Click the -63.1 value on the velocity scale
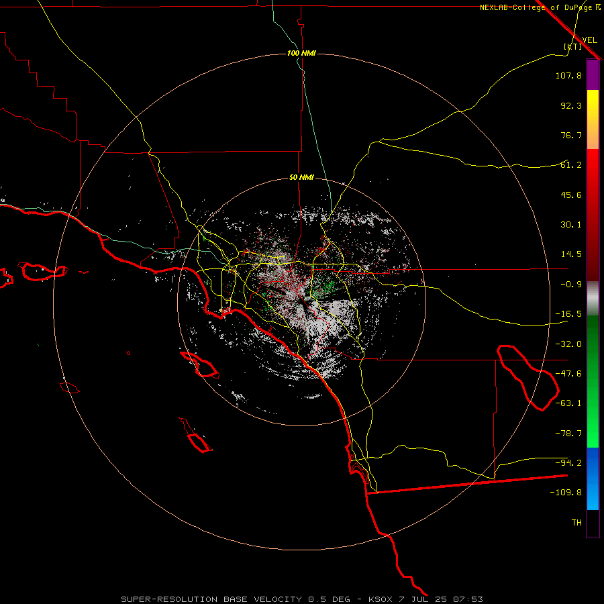Viewport: 604px width, 604px height. click(x=568, y=403)
